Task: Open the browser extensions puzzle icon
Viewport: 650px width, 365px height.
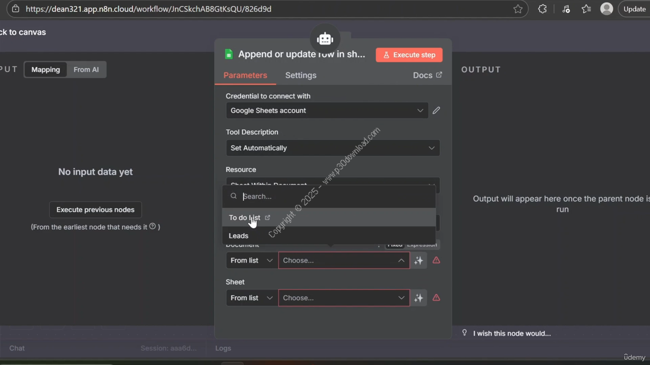Action: (542, 9)
